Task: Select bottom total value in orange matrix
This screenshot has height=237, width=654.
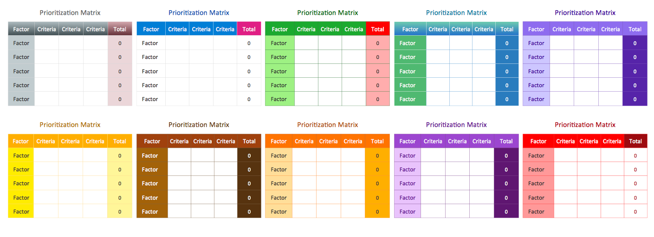Action: tap(377, 212)
